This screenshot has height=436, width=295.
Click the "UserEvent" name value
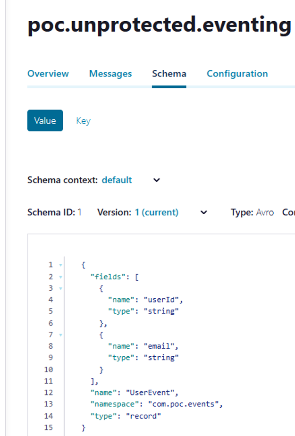pyautogui.click(x=150, y=392)
